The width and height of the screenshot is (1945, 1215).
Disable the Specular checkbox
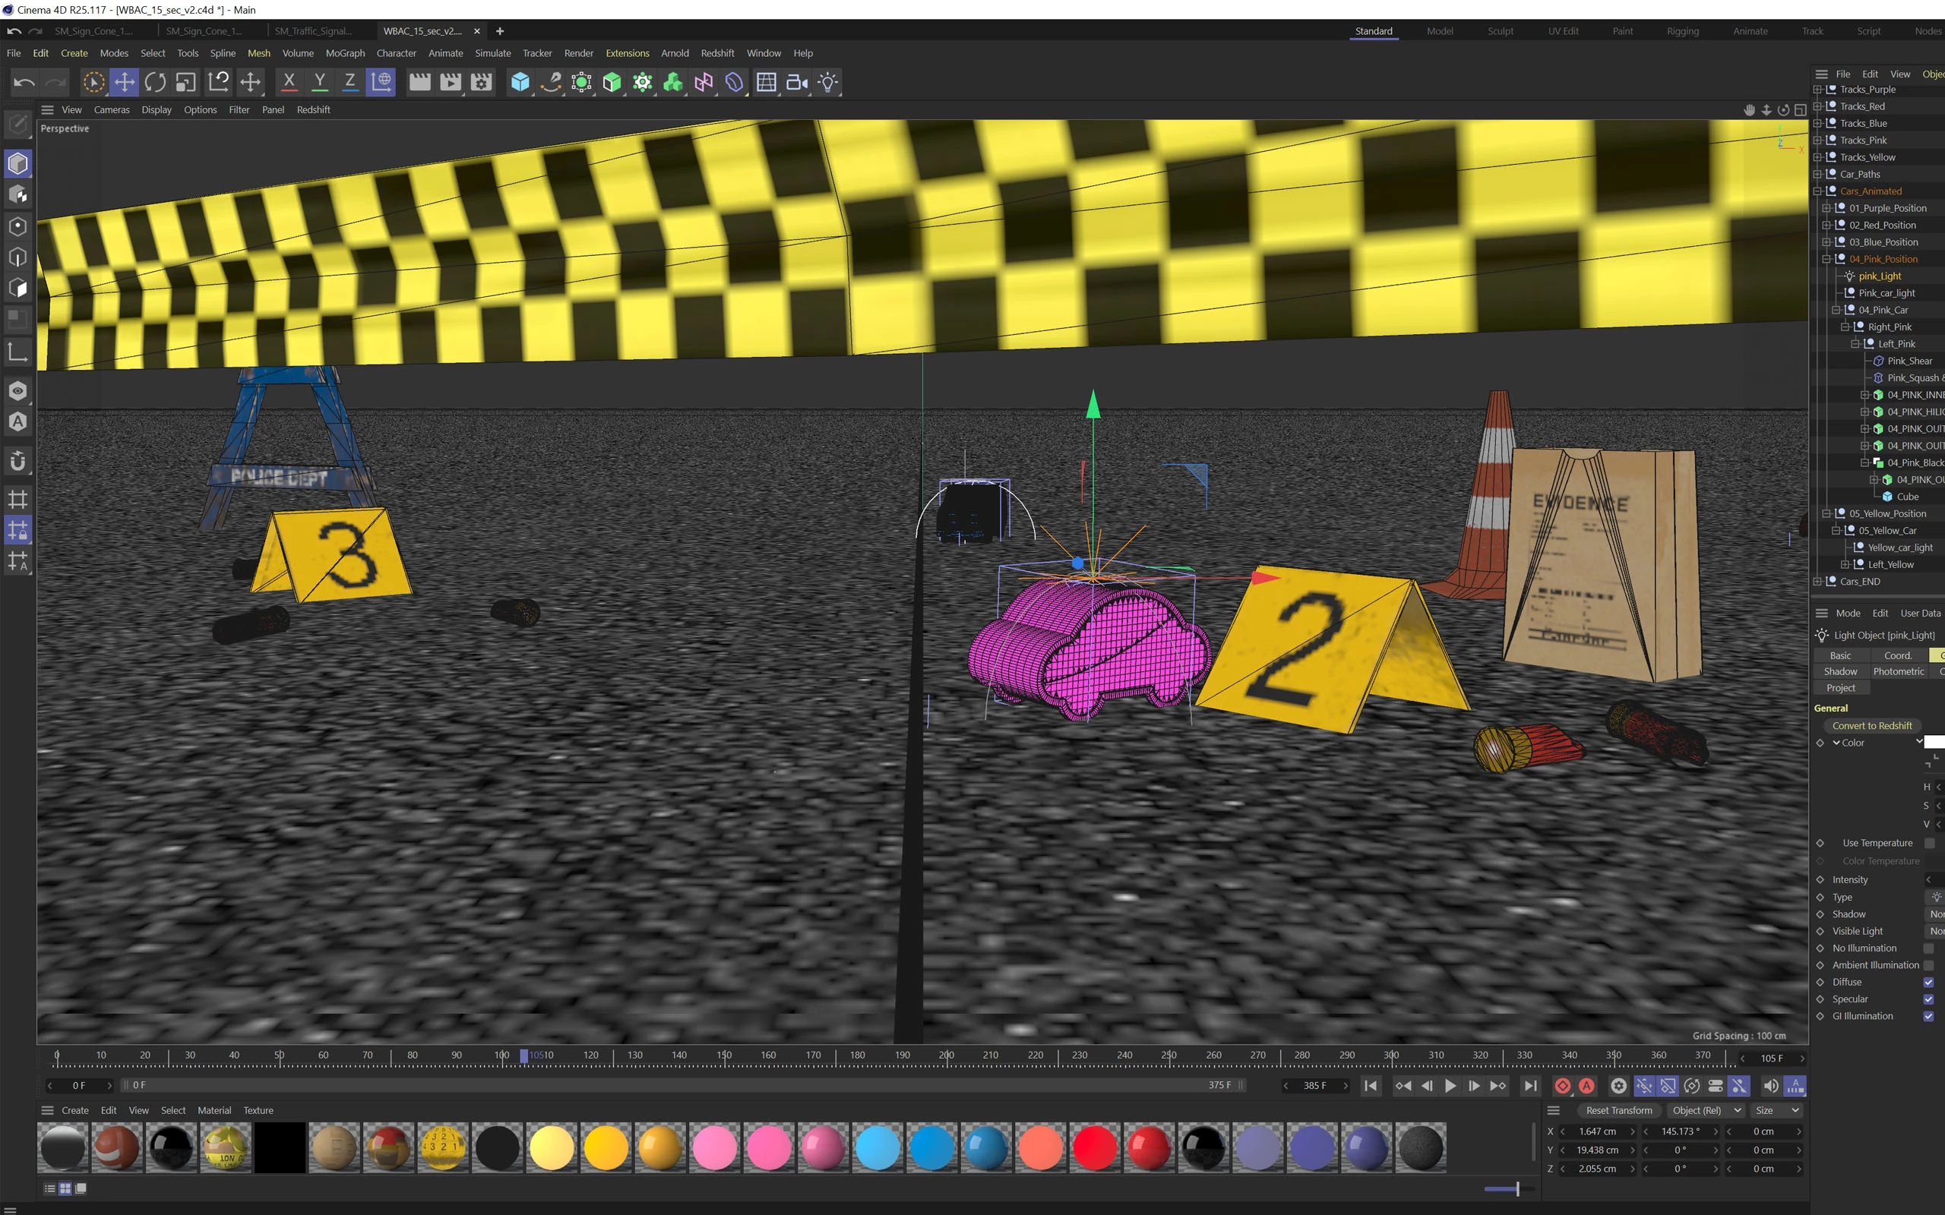[1928, 999]
